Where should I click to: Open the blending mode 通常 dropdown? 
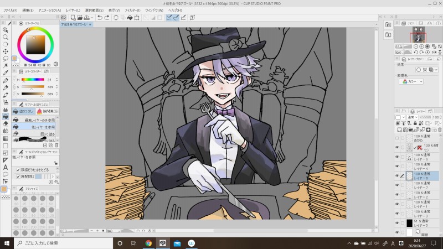(x=413, y=117)
